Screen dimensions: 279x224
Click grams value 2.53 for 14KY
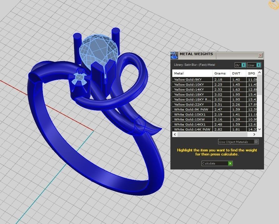pyautogui.click(x=218, y=89)
